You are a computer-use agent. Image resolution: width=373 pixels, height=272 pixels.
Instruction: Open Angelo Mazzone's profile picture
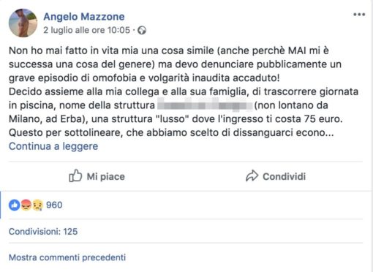pyautogui.click(x=23, y=23)
